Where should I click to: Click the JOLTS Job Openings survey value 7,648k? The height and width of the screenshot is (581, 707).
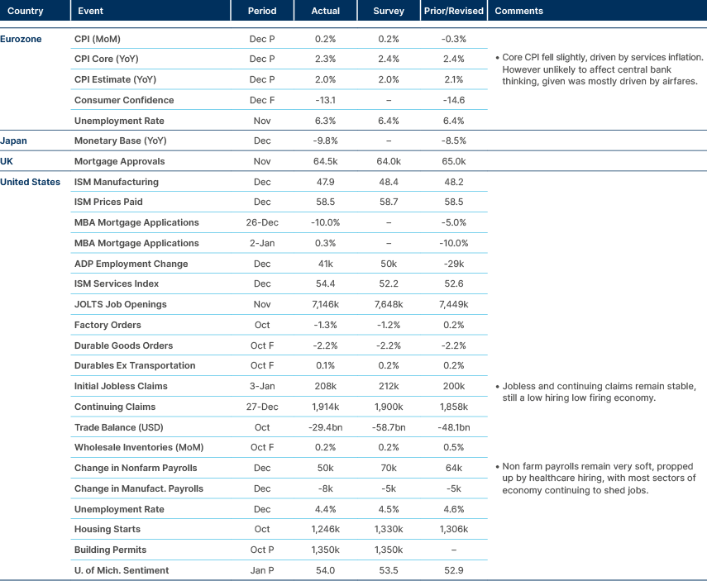tap(389, 304)
